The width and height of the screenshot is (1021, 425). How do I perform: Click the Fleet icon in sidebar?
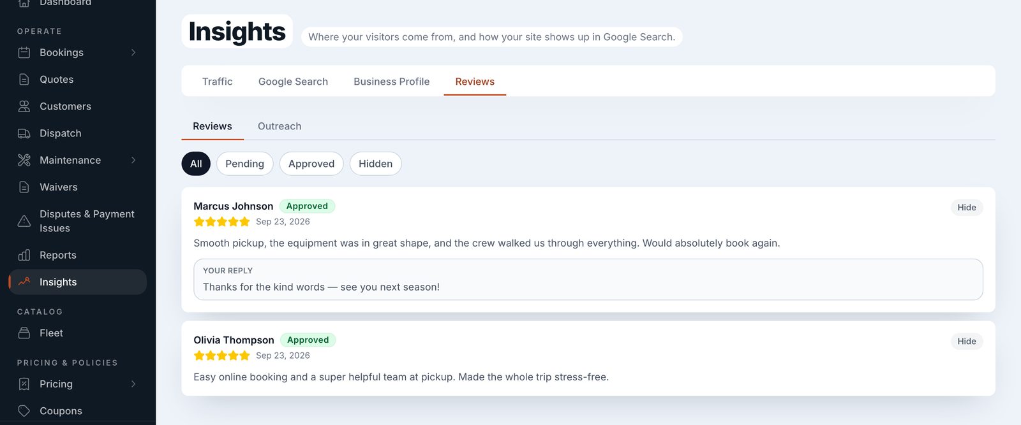(x=24, y=333)
